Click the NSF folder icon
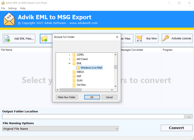Screen dimensions: 194x140 pyautogui.click(x=74, y=76)
